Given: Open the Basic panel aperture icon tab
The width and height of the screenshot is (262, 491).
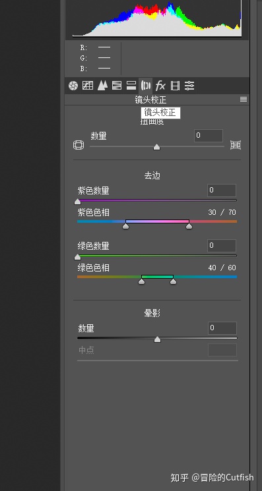Looking at the screenshot, I should pos(73,86).
